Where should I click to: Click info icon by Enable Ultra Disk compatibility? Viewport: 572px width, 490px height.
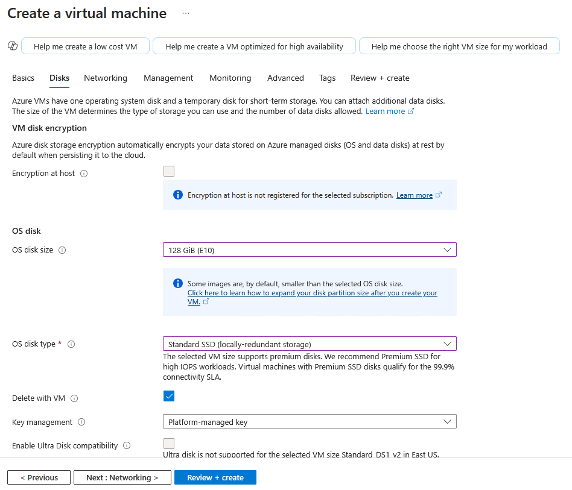click(127, 446)
